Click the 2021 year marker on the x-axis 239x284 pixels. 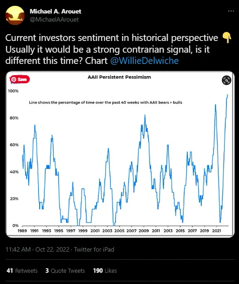point(216,231)
